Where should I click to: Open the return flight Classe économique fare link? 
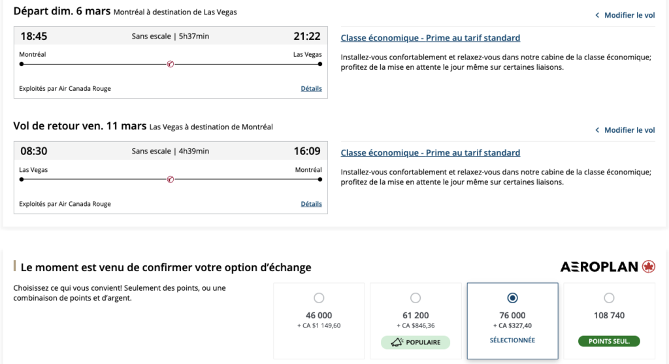[x=431, y=153]
